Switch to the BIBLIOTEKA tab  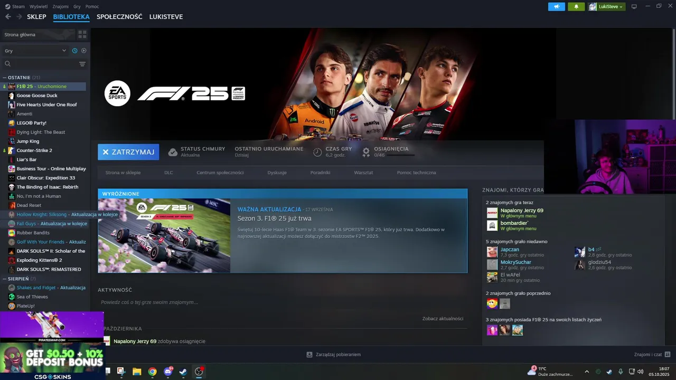(71, 17)
